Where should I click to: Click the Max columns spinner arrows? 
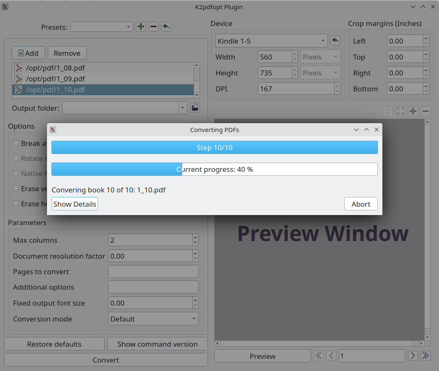pyautogui.click(x=195, y=240)
